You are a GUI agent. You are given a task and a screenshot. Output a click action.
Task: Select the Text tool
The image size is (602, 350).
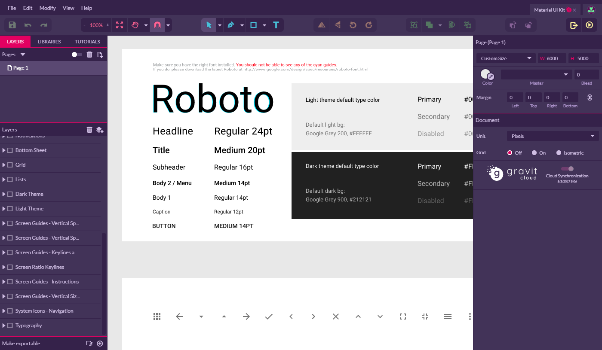276,25
